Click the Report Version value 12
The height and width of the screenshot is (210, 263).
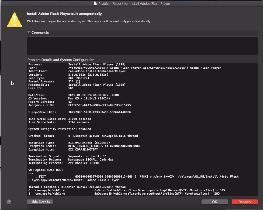(x=70, y=102)
